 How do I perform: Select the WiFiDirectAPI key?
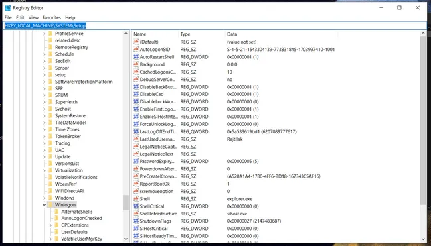point(69,191)
